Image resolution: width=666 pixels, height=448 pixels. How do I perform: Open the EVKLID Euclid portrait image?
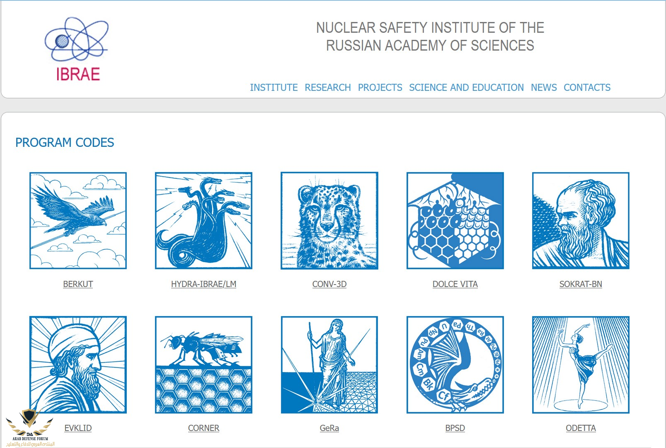78,365
